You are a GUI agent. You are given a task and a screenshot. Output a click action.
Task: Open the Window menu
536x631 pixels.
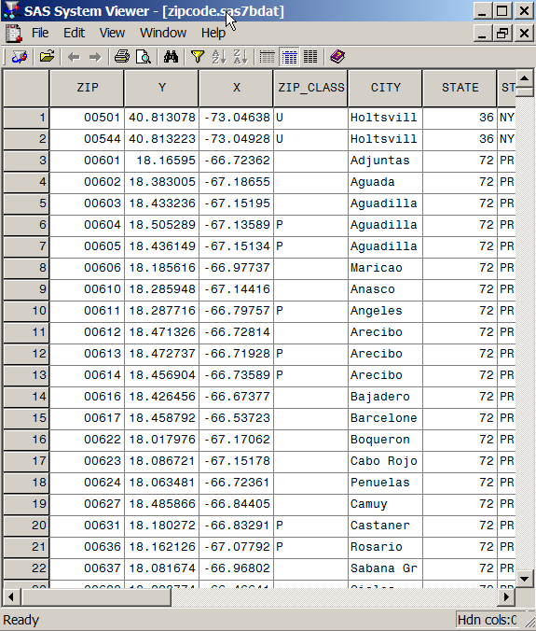tap(163, 33)
